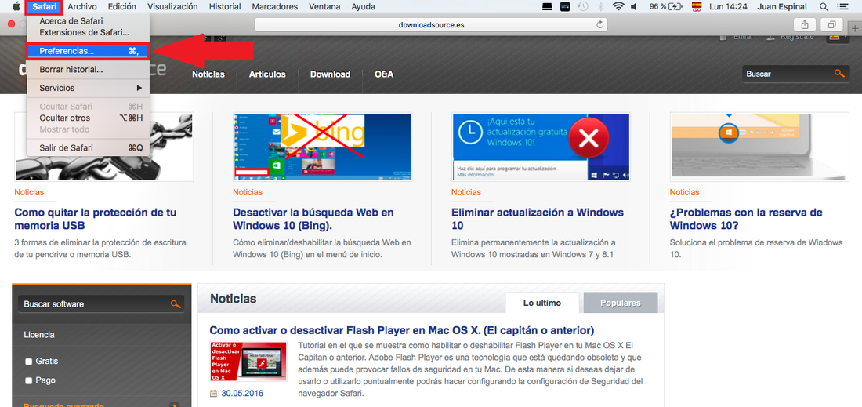
Task: Go to Articulos in site navigation
Action: point(267,74)
